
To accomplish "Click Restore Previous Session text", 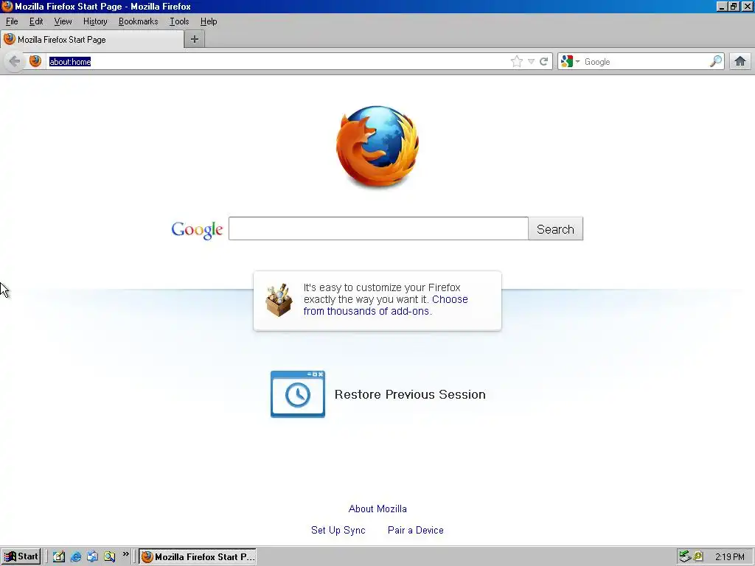I will 410,395.
